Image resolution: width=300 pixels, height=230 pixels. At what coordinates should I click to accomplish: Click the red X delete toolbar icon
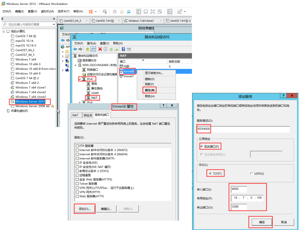100,49
